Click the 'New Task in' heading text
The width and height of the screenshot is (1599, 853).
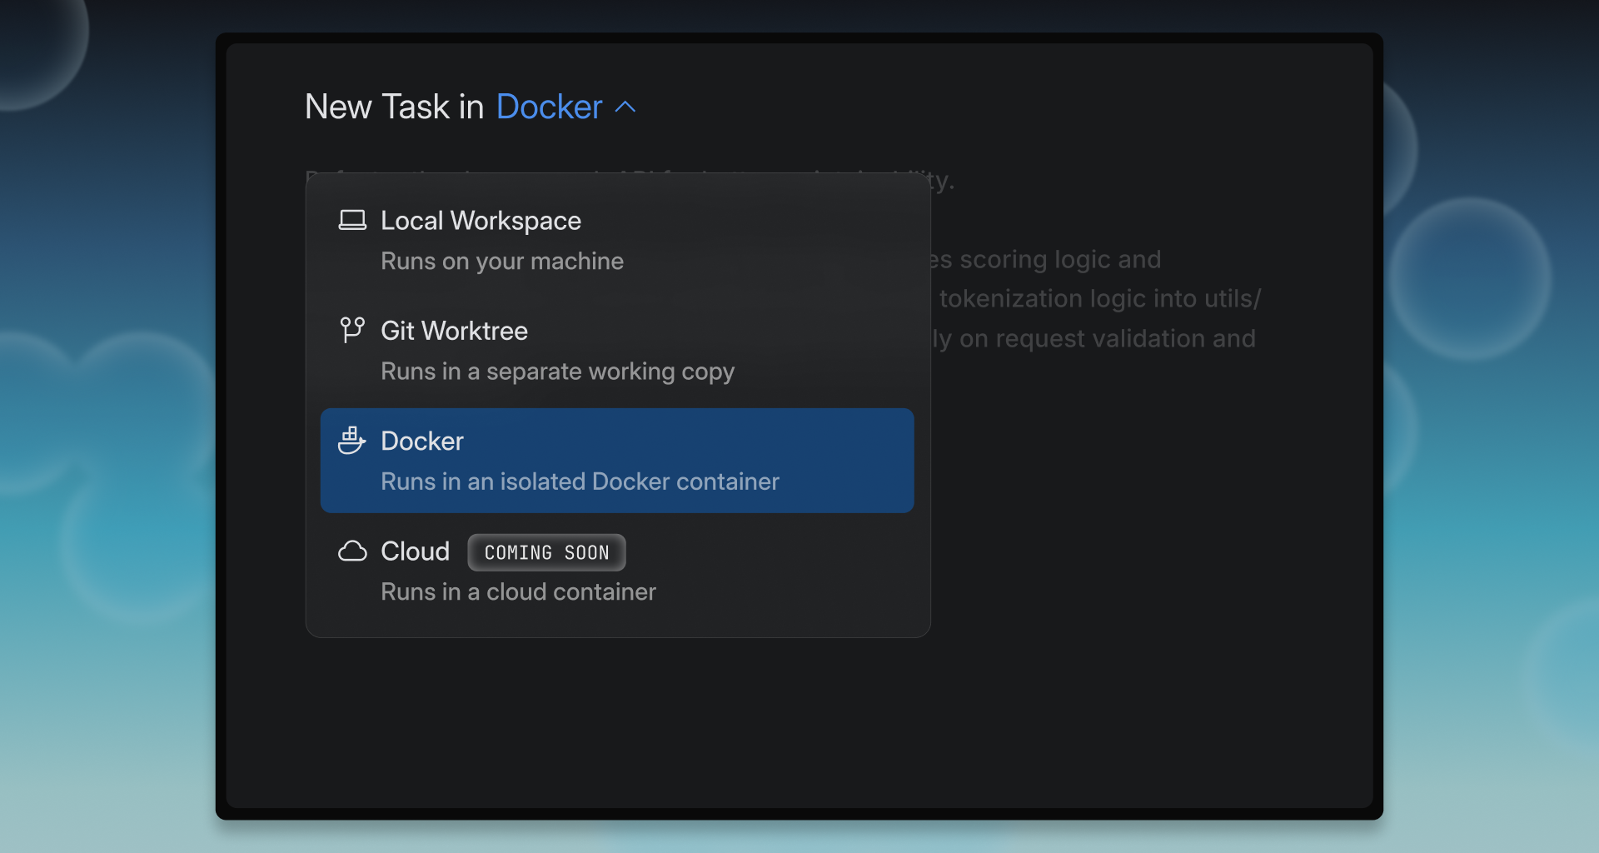394,107
